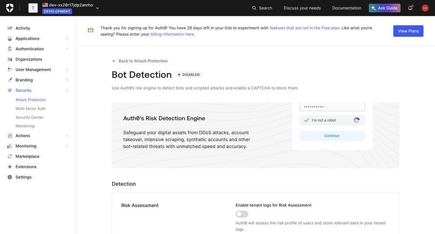Open the notifications bell
The image size is (435, 234).
click(x=410, y=8)
